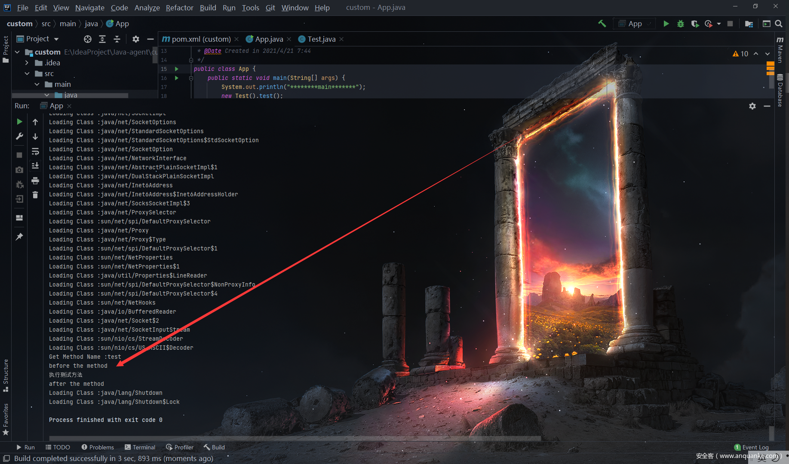The image size is (789, 464).
Task: Open the Terminal tool window
Action: [140, 447]
